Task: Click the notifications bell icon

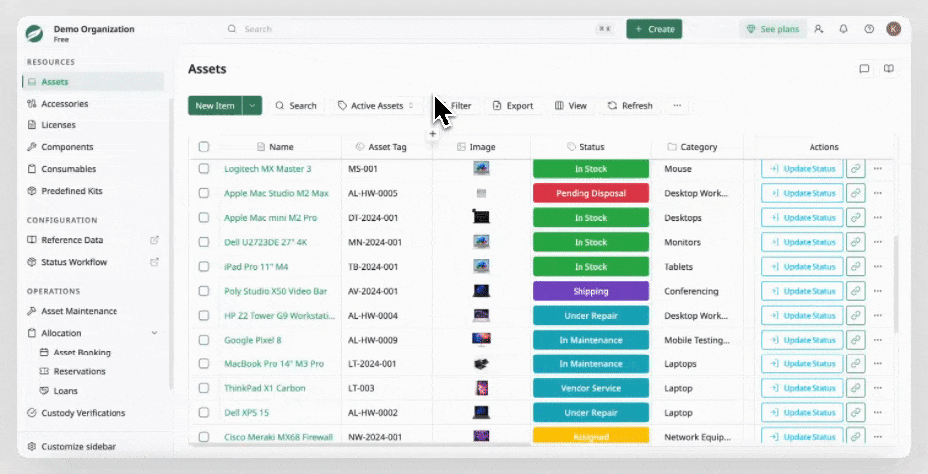Action: click(x=844, y=29)
